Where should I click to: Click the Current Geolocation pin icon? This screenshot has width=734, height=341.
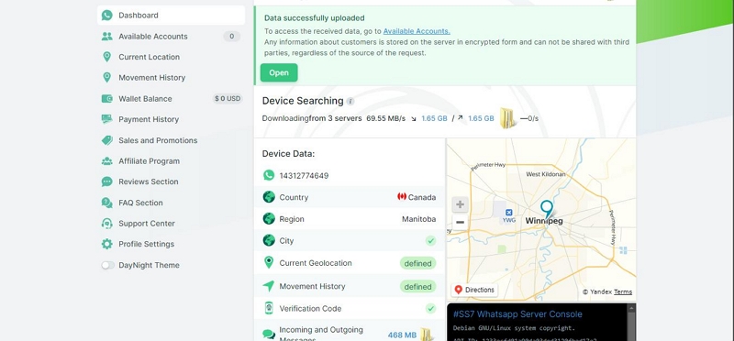(x=269, y=262)
